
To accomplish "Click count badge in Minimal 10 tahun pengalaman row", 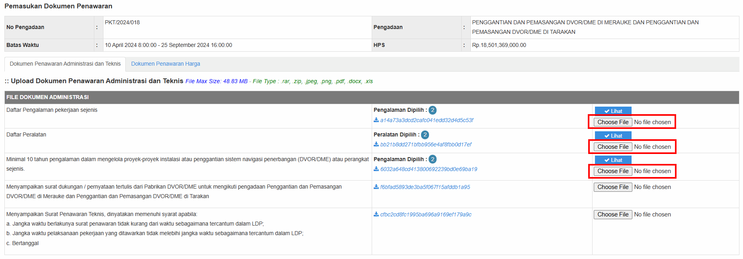I will [x=433, y=160].
